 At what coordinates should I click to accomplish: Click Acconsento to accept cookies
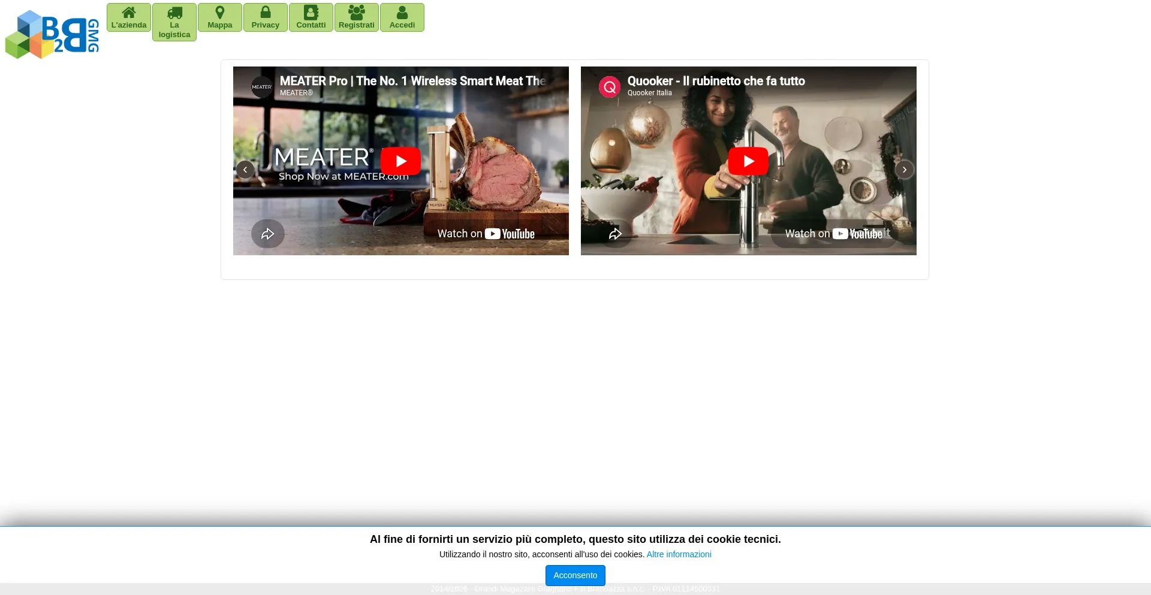pos(575,575)
